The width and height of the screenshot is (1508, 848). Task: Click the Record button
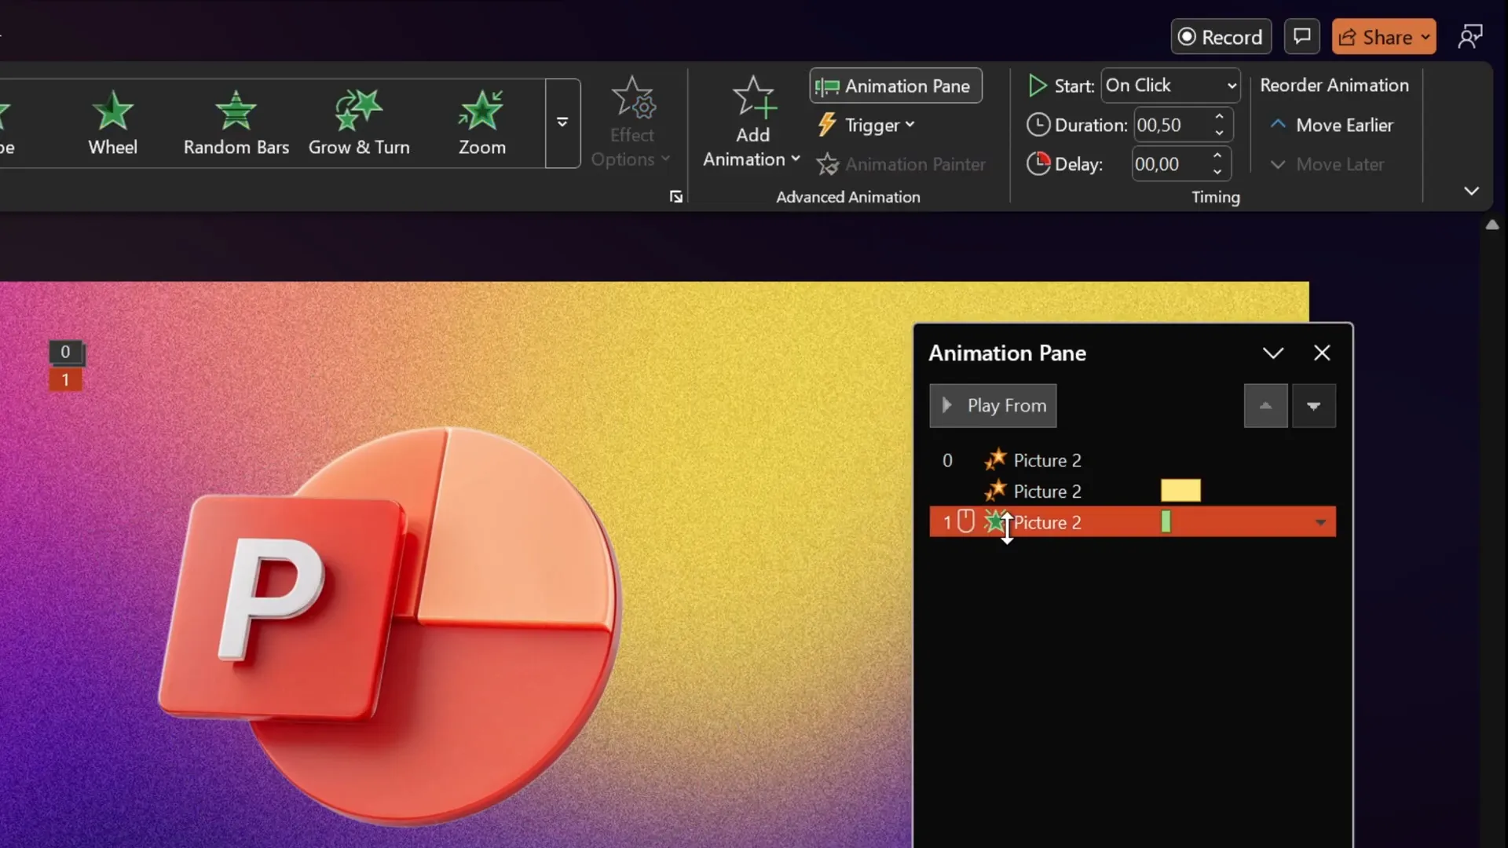[x=1221, y=37]
